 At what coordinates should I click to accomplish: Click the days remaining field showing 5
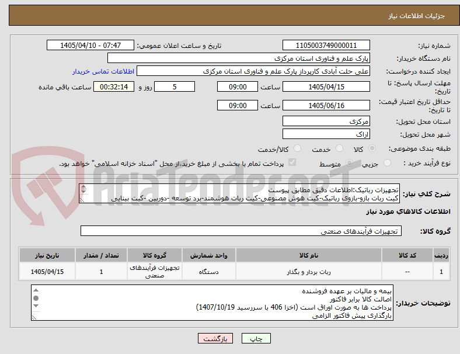tap(175, 86)
